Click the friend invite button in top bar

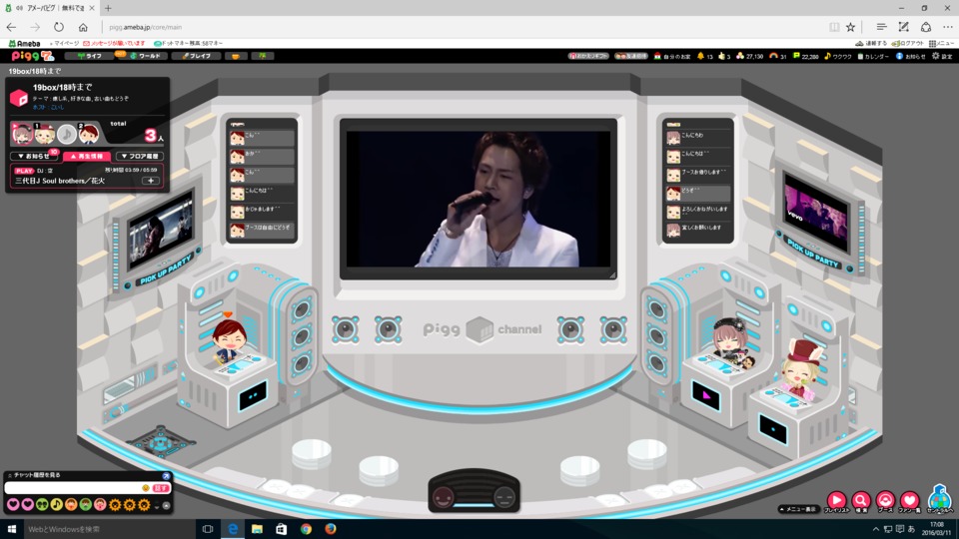(x=631, y=56)
